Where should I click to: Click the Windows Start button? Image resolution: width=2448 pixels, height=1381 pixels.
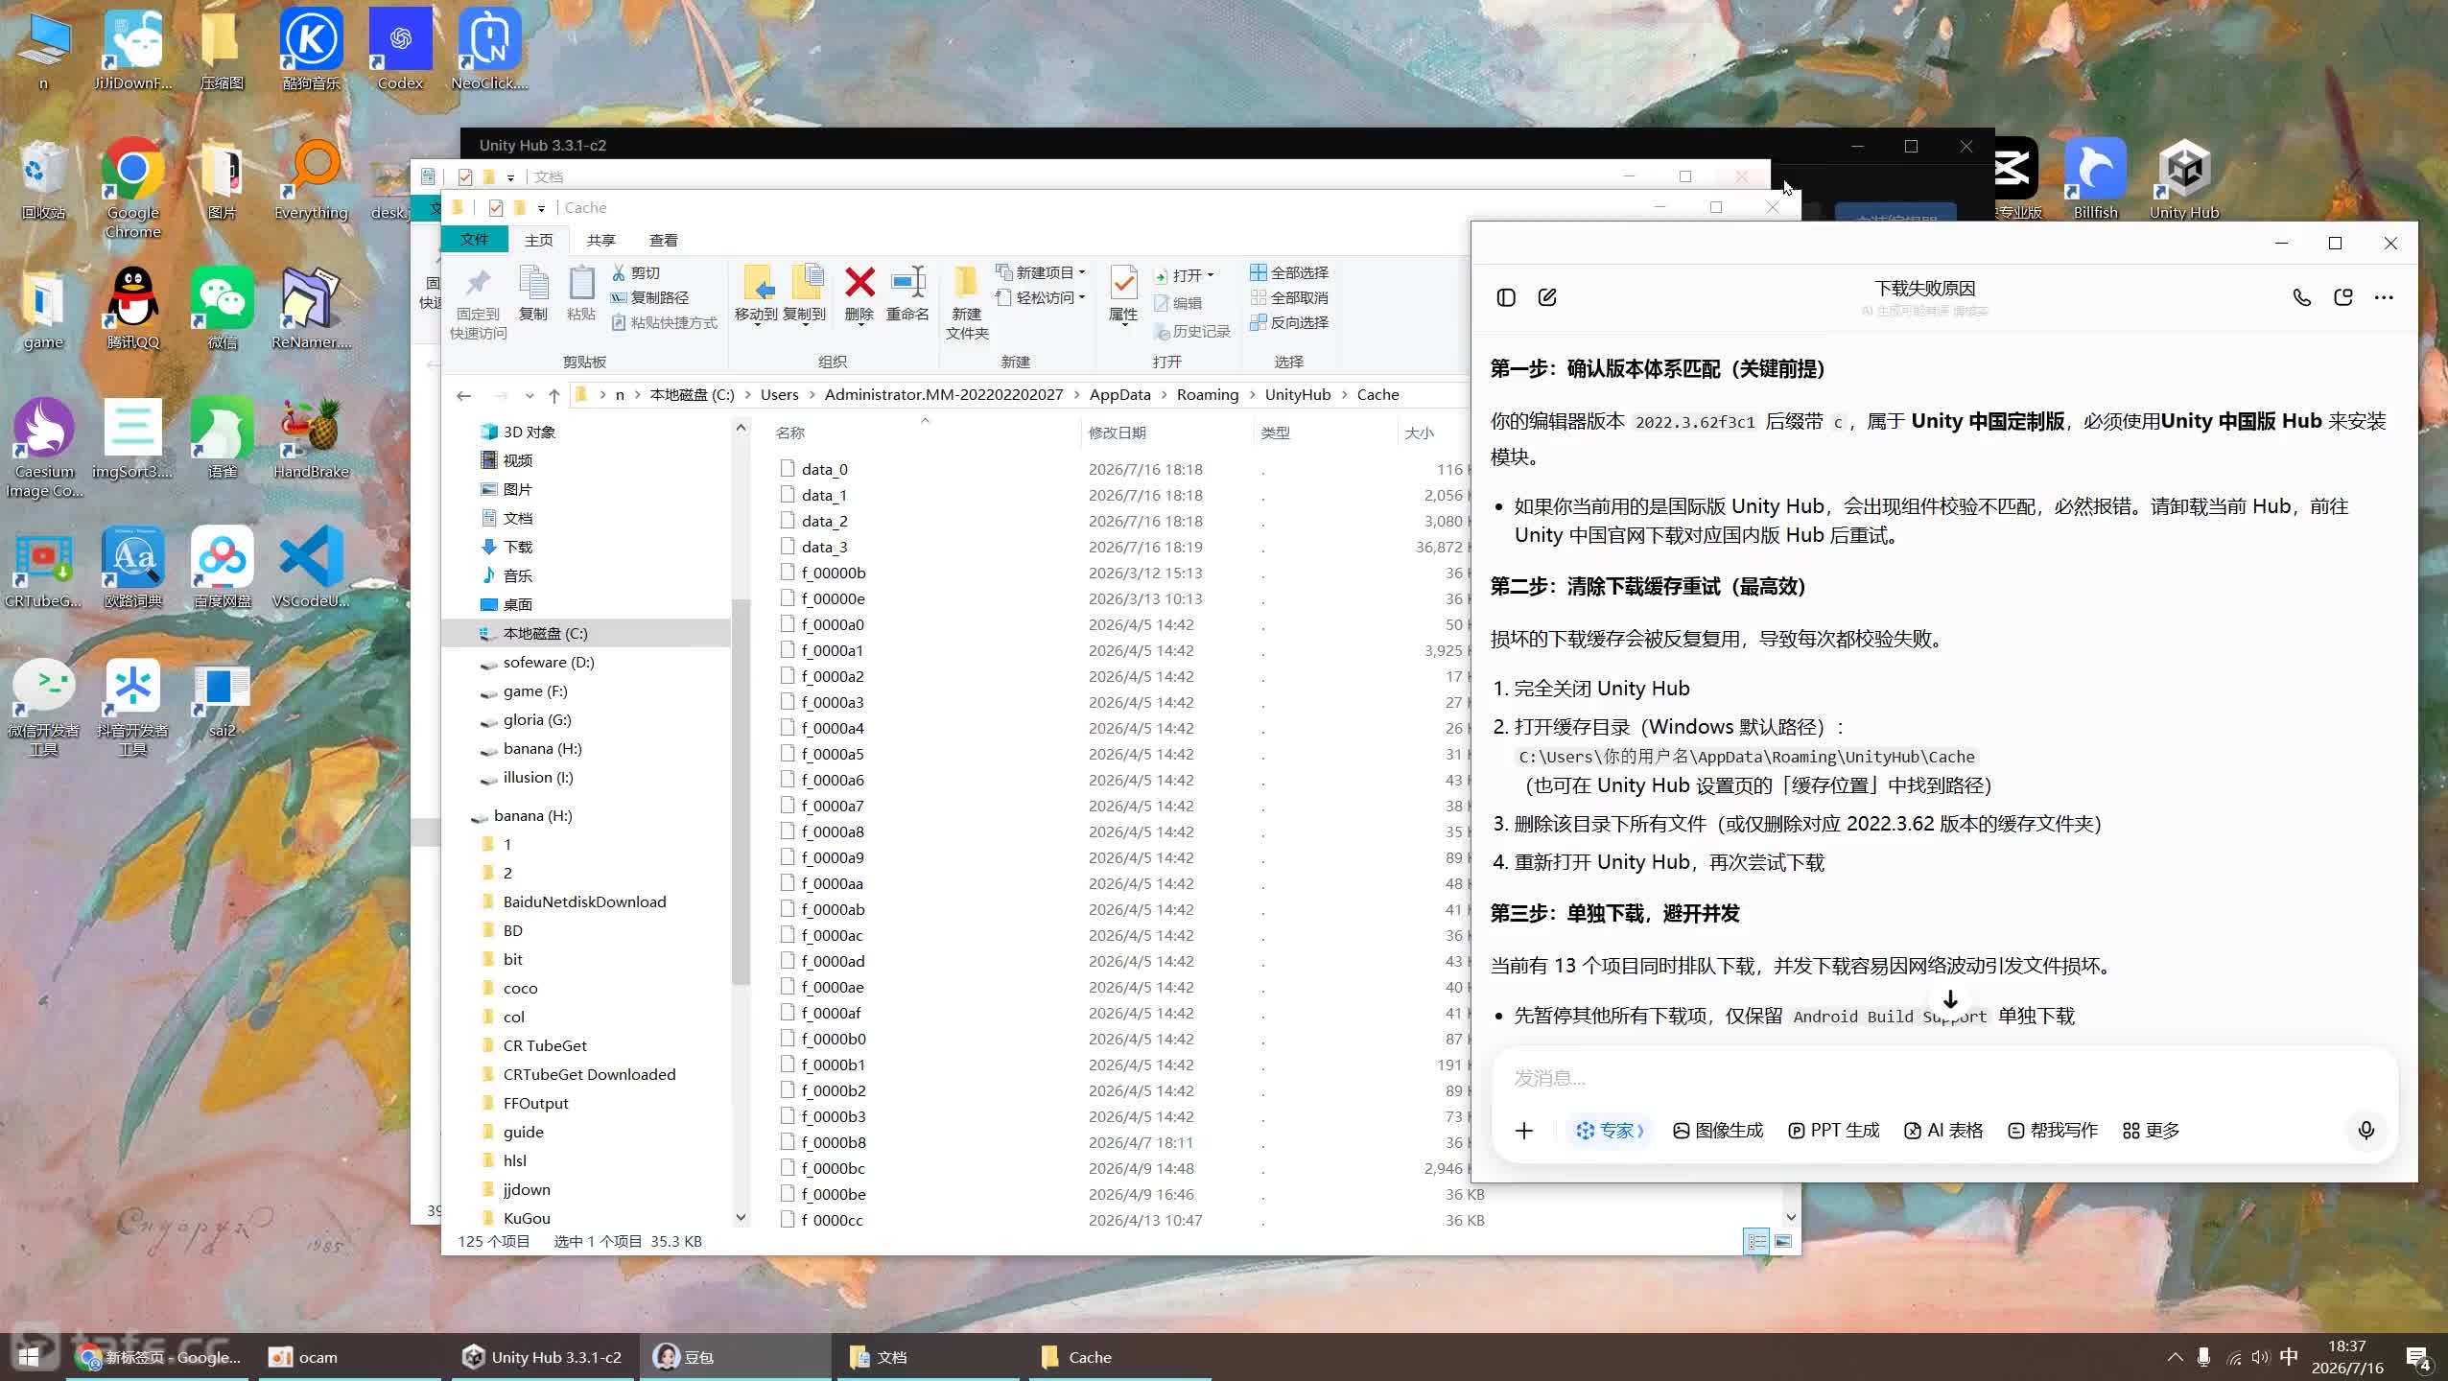pyautogui.click(x=29, y=1357)
